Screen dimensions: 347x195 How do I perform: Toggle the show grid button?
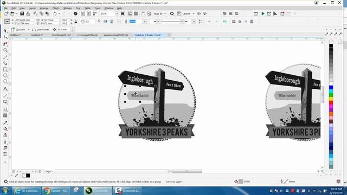[x=136, y=14]
